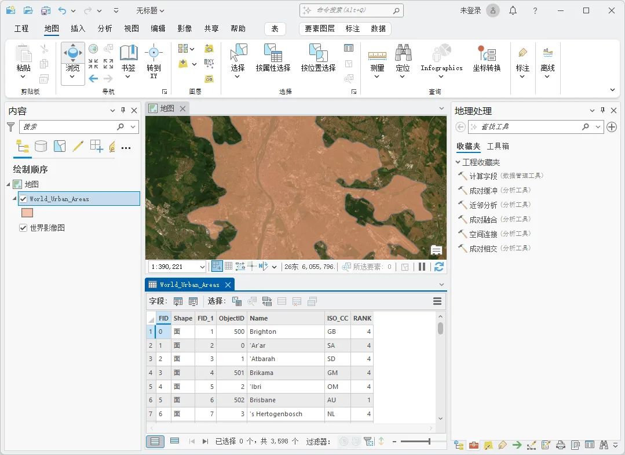Collapse the 地图 node in contents tree
The image size is (625, 455).
pyautogui.click(x=8, y=184)
